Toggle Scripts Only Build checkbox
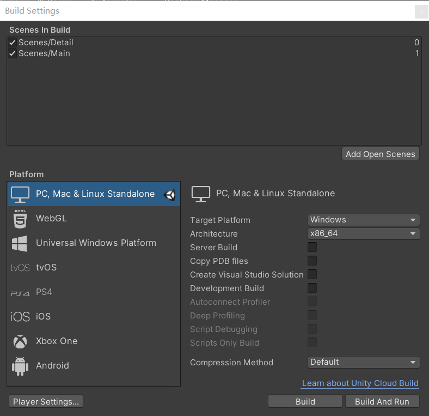This screenshot has height=416, width=429. click(312, 342)
